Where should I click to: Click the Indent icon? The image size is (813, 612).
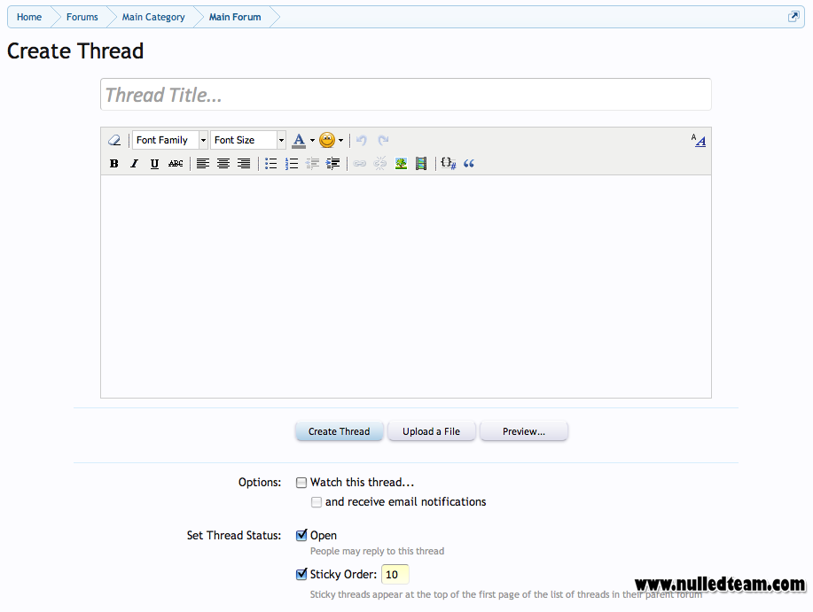[x=332, y=164]
